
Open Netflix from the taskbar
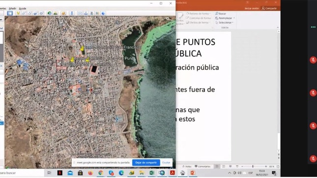[60, 173]
